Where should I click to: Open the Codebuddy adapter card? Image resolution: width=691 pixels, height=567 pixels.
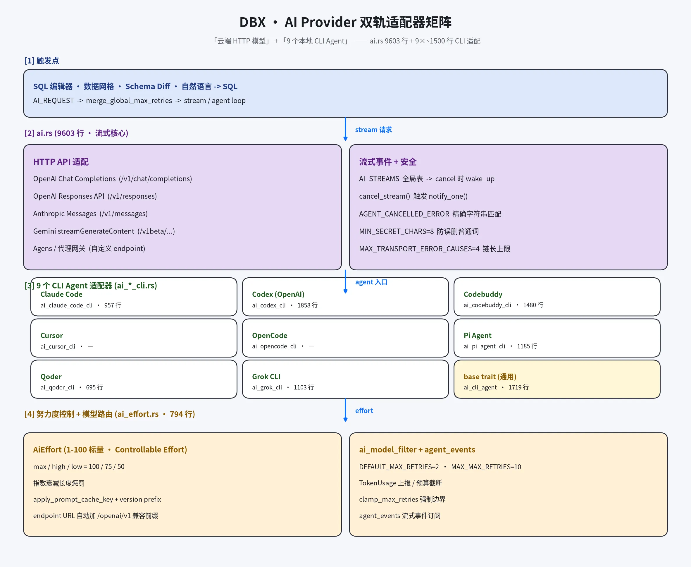(x=557, y=297)
